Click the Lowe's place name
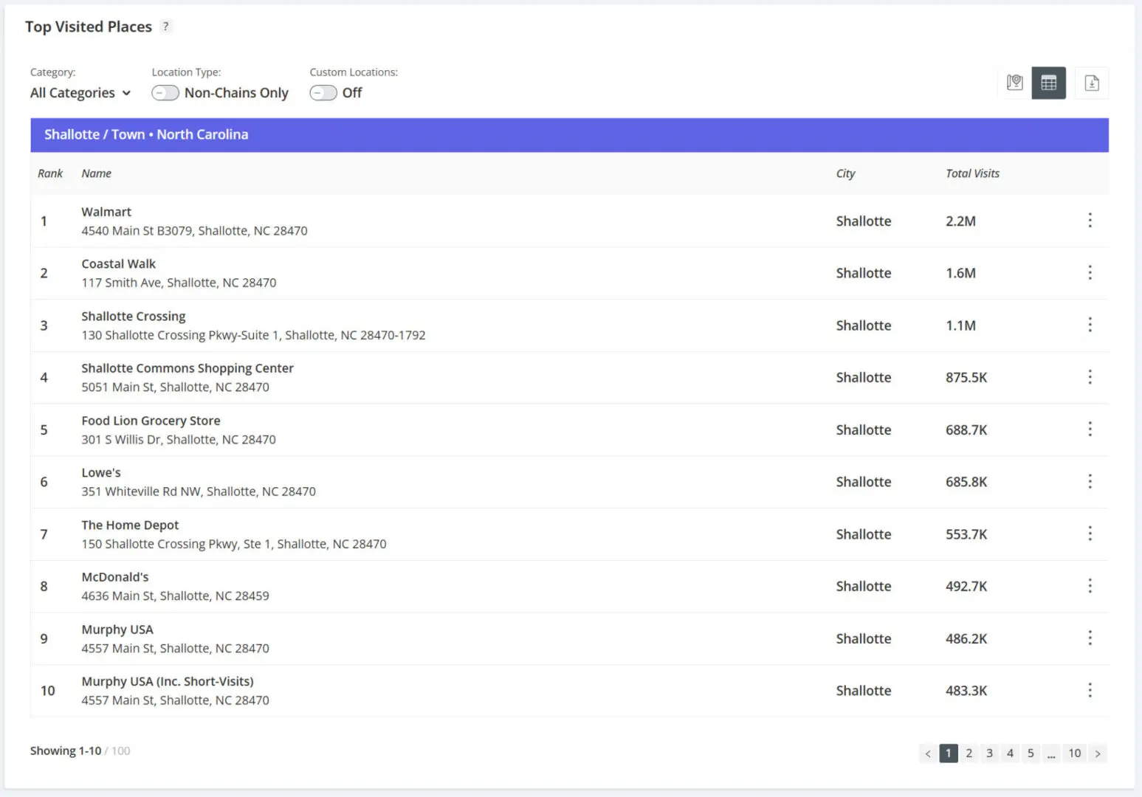 (101, 473)
